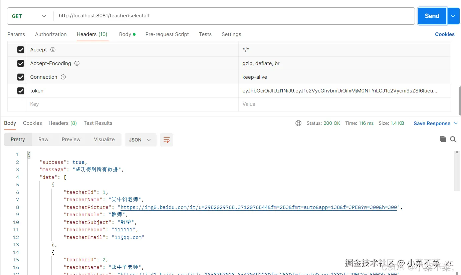Open the response Cookies tab
461x275 pixels.
(32, 123)
